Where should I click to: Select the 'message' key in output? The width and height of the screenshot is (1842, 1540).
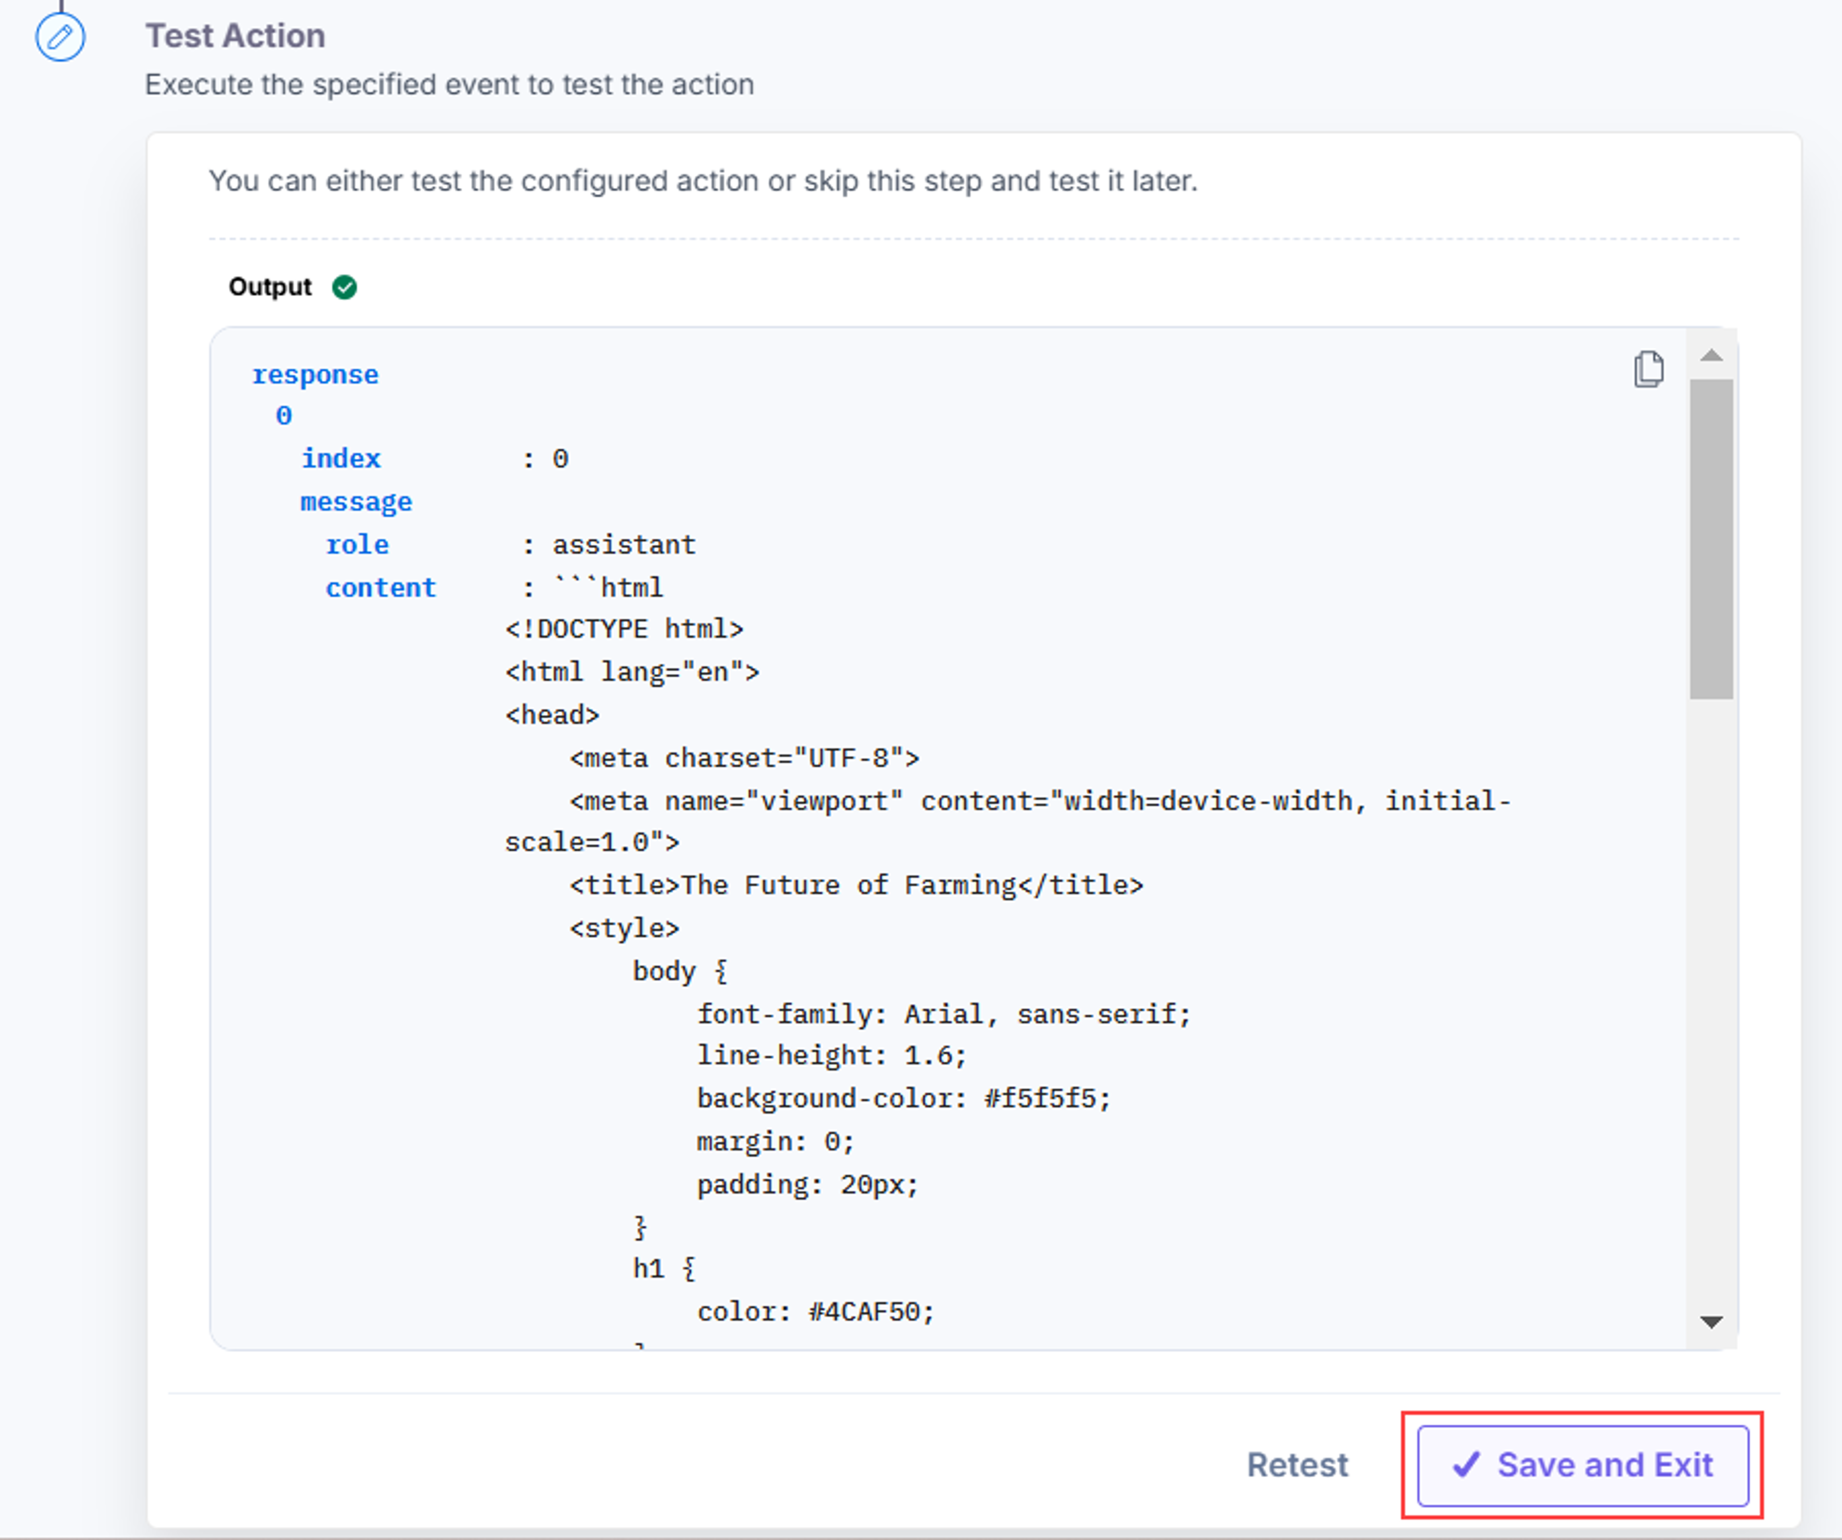pyautogui.click(x=356, y=502)
